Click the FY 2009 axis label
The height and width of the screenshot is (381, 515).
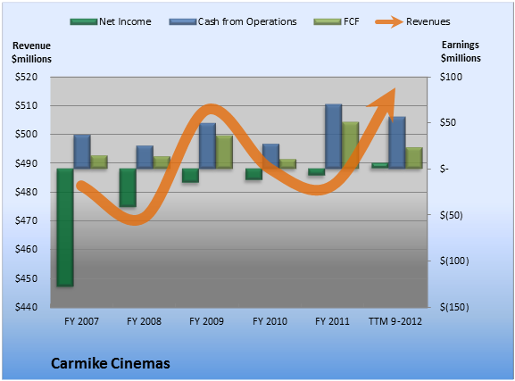tap(206, 321)
